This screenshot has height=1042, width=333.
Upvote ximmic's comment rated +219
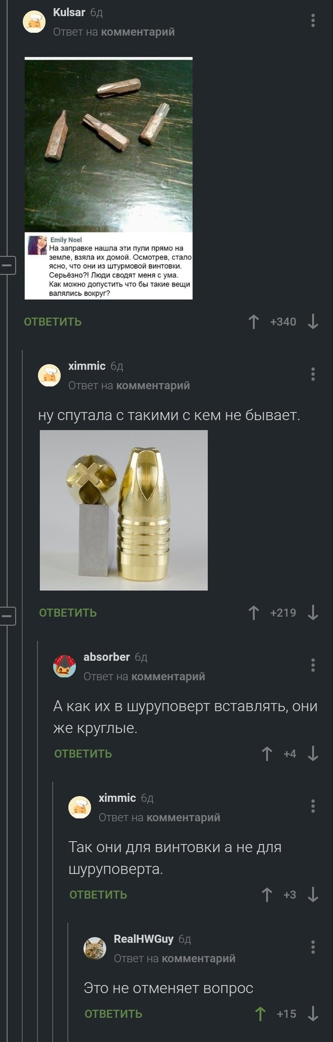pos(254,613)
